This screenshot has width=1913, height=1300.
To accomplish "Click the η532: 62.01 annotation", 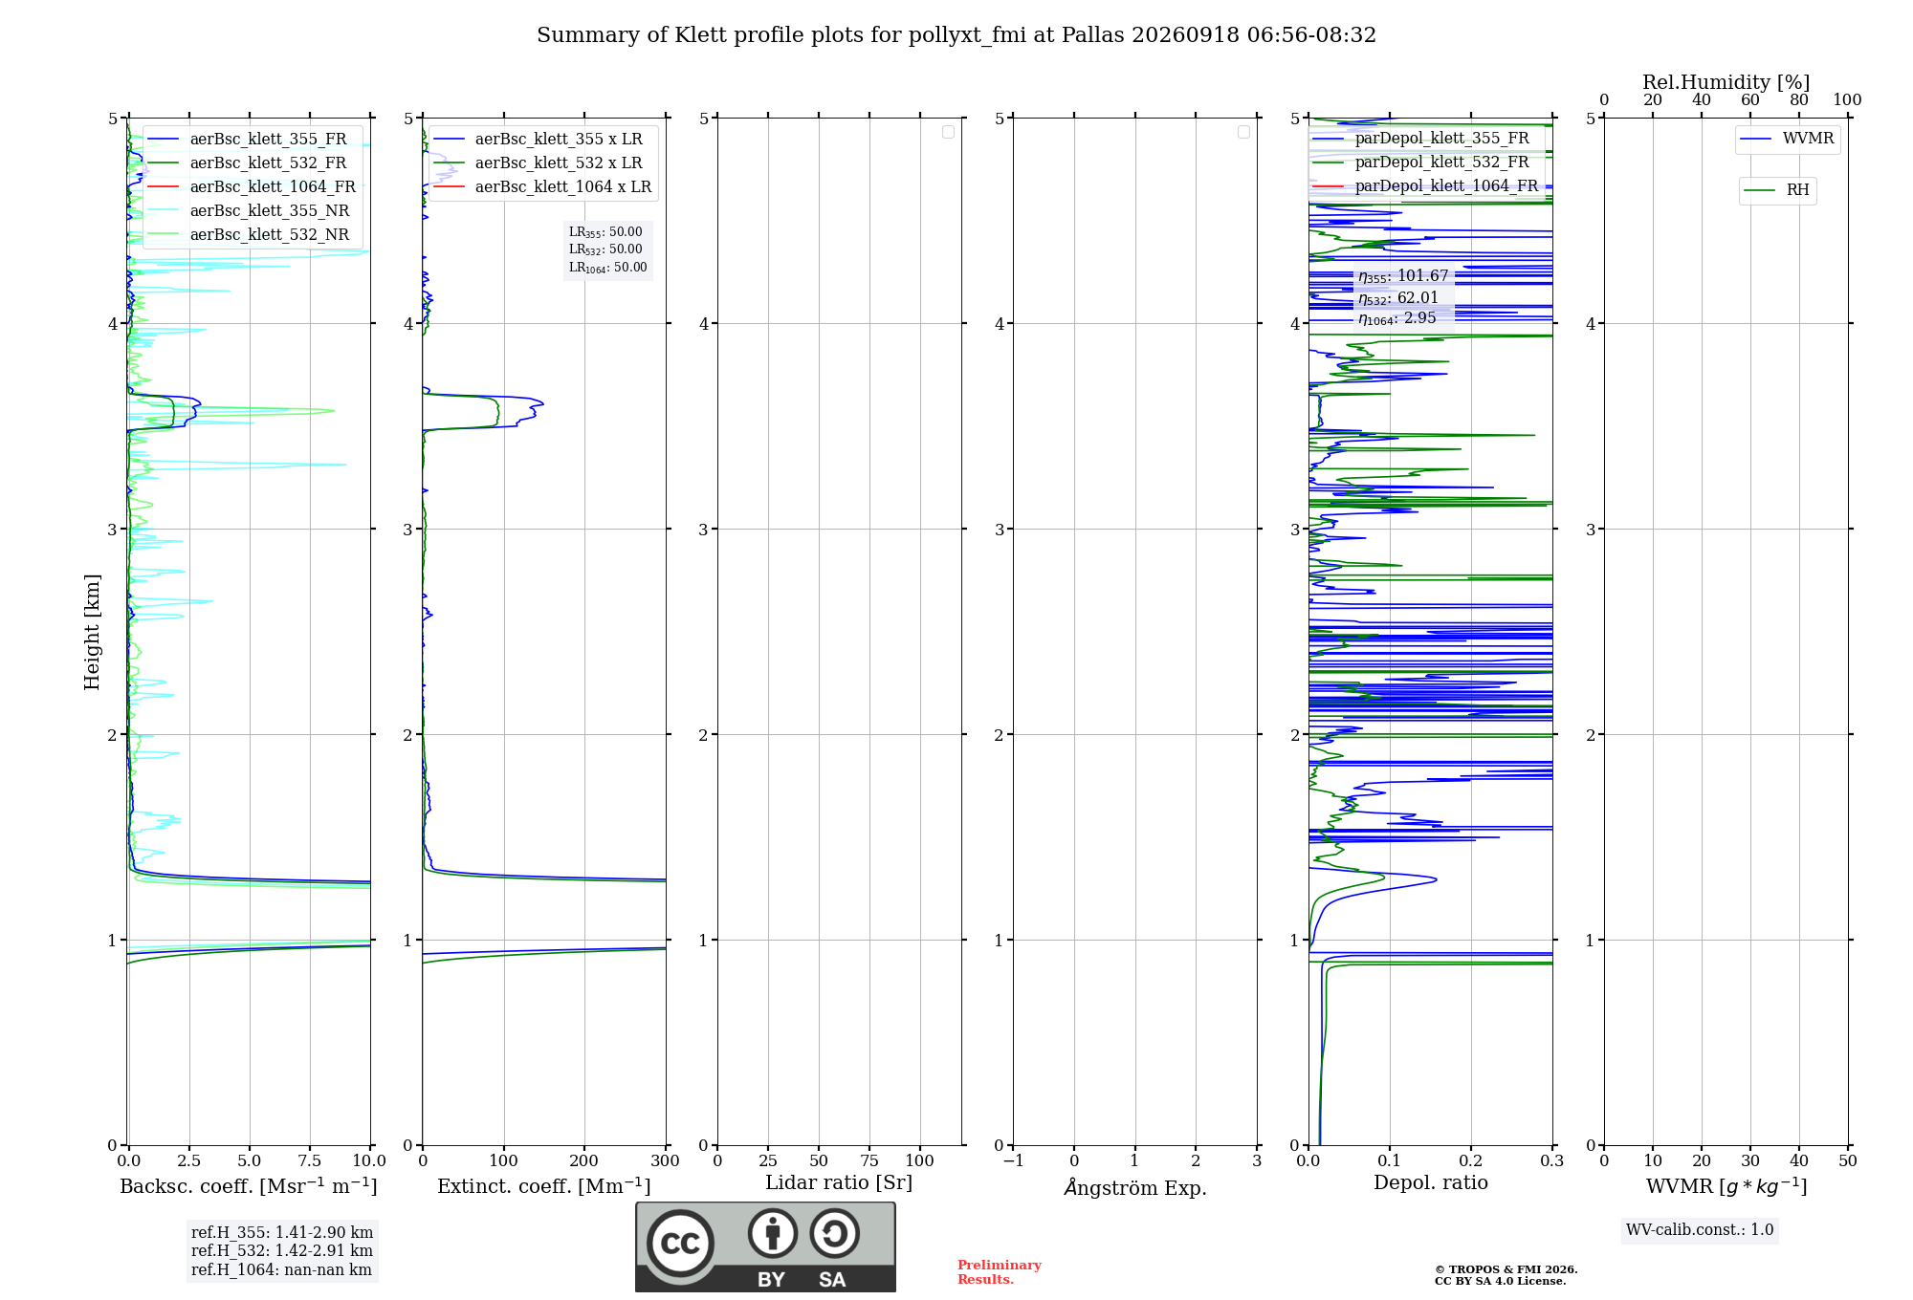I will (1398, 298).
